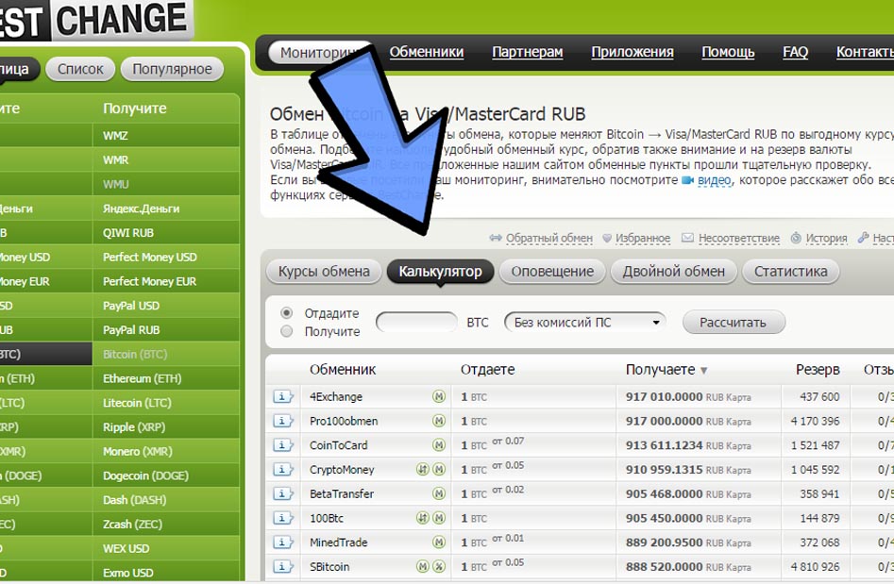Image resolution: width=894 pixels, height=584 pixels.
Task: Click the arrows badge beside 100Btc
Action: click(x=423, y=518)
